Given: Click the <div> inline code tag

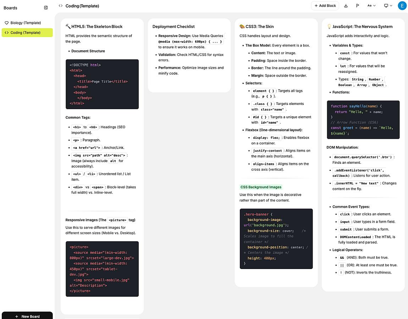Looking at the screenshot, I should (x=78, y=187).
